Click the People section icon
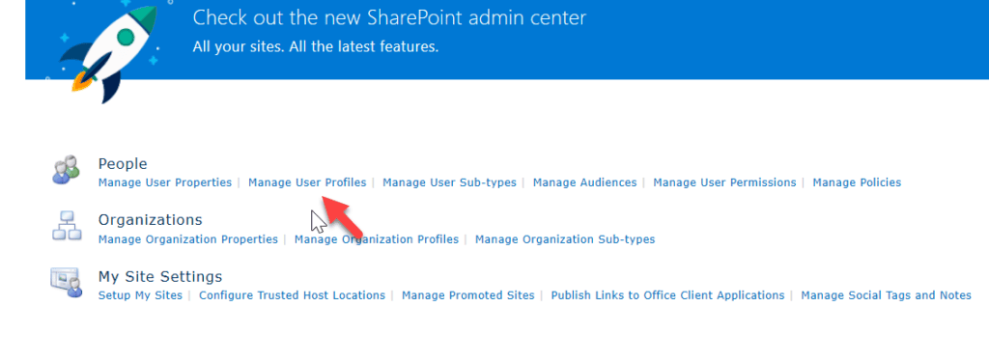 coord(67,170)
